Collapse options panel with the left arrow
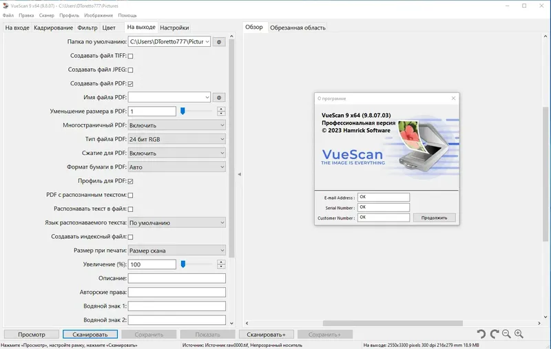The height and width of the screenshot is (349, 551). click(239, 174)
